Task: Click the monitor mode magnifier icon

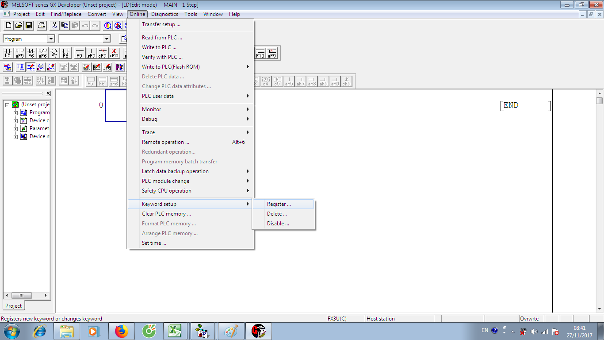Action: [x=41, y=67]
